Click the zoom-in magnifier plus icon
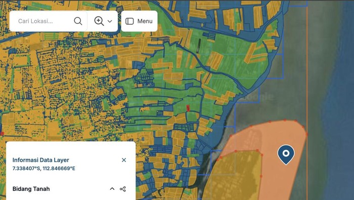This screenshot has height=200, width=354. coord(99,21)
